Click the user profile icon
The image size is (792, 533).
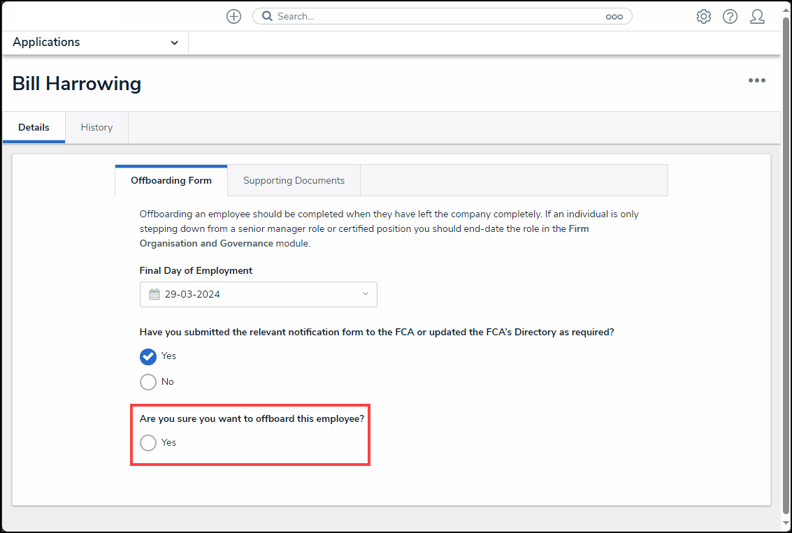point(757,17)
